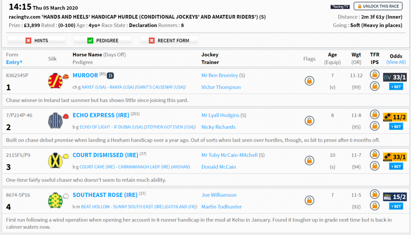Viewport: 411px width, 235px height.
Task: Toggle the Hints checkbox
Action: coord(28,40)
